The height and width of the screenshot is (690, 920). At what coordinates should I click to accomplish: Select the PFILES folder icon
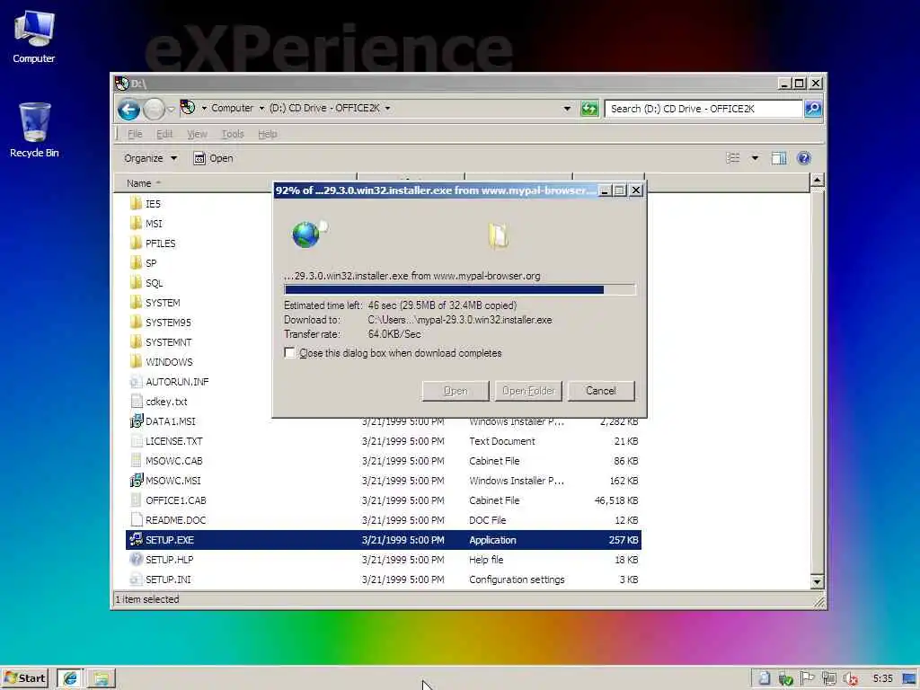pos(137,243)
